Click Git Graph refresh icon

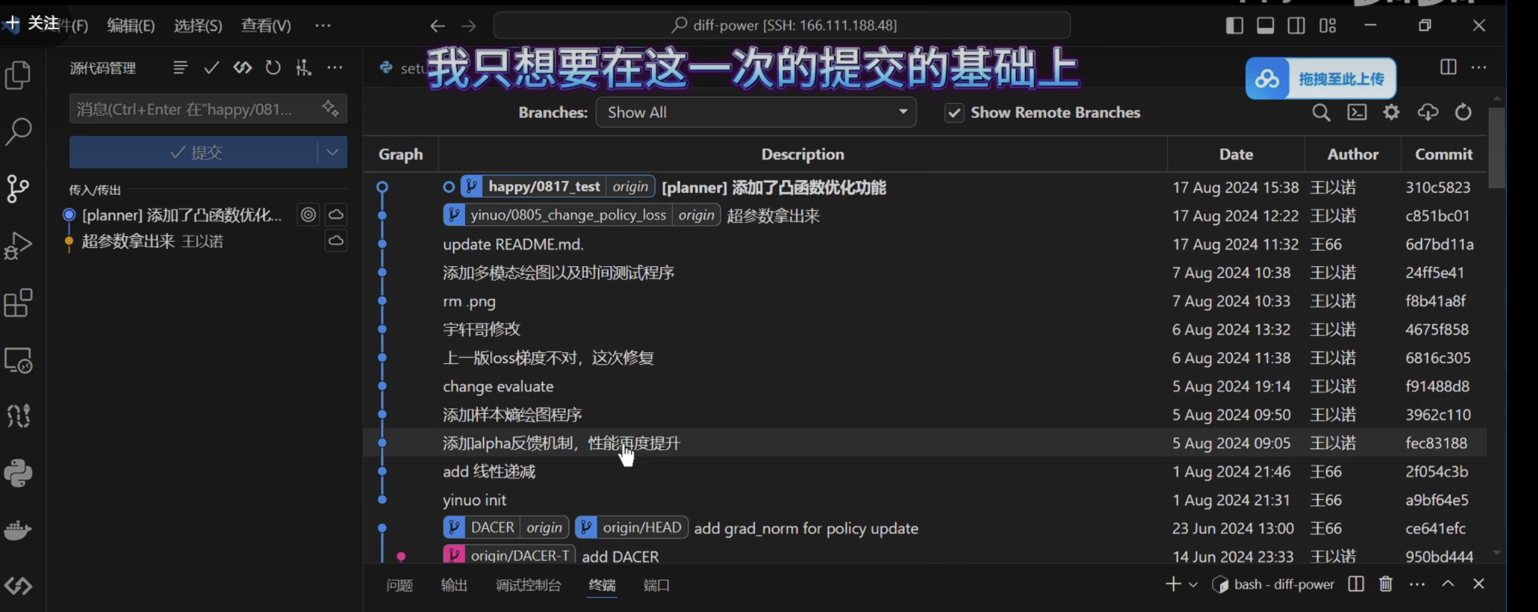pyautogui.click(x=1463, y=112)
